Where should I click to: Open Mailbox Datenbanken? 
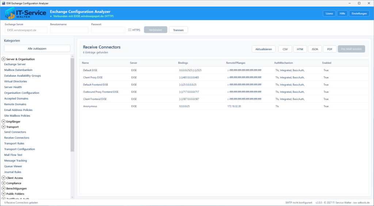18,70
